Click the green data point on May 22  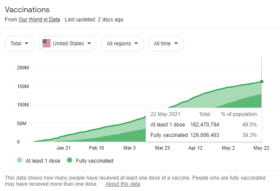(x=261, y=82)
